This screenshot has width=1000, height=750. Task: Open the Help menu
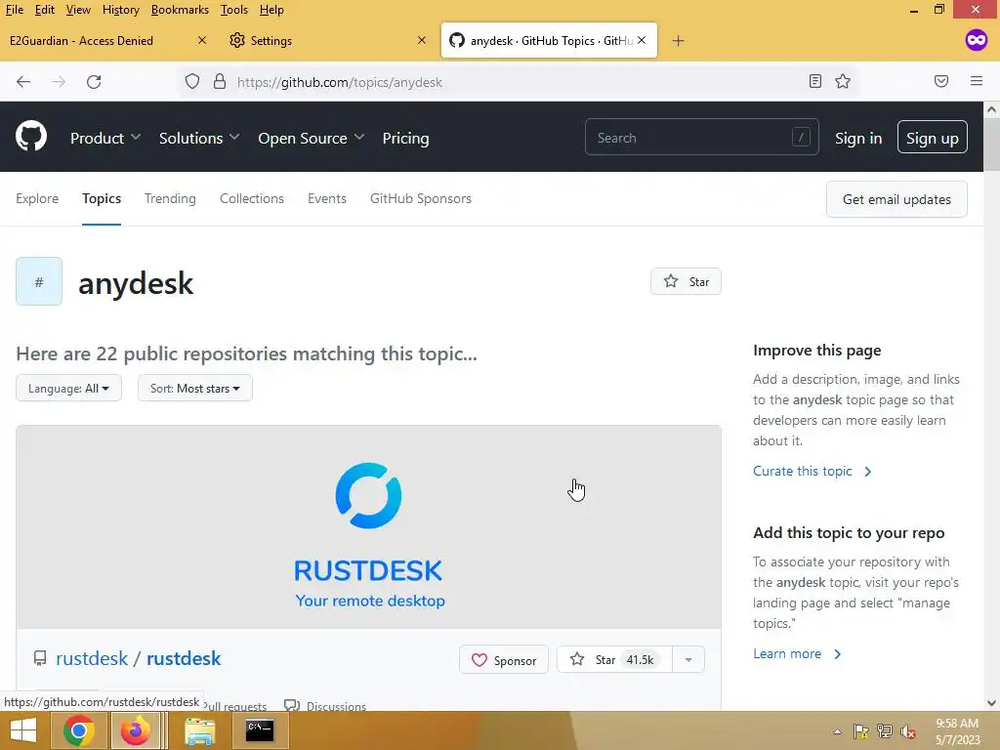271,10
